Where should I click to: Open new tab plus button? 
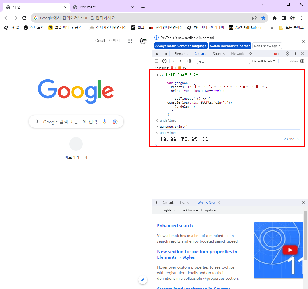click(x=143, y=7)
